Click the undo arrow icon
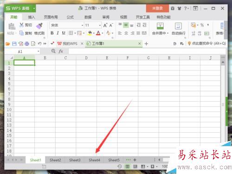 pos(39,44)
